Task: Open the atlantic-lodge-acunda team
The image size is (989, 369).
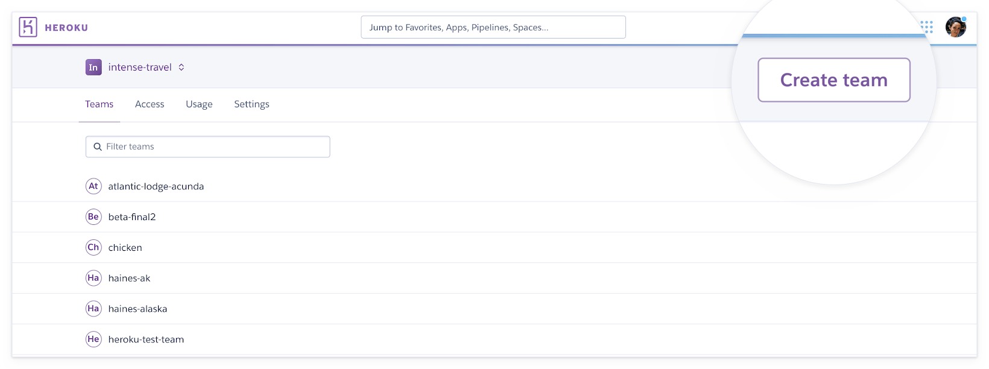Action: pos(156,186)
